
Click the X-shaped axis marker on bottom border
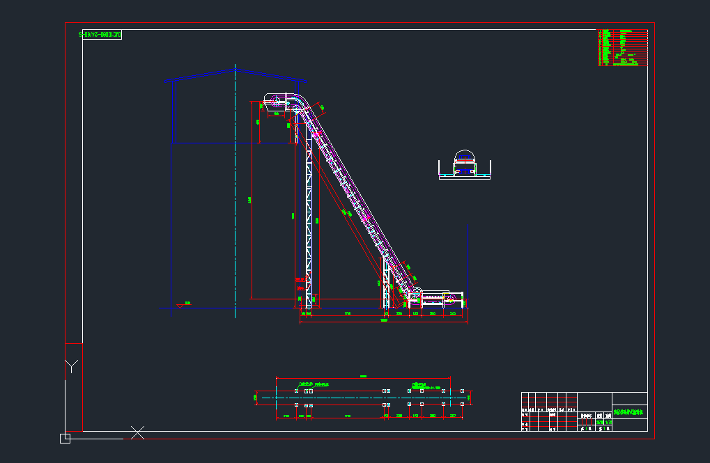pyautogui.click(x=138, y=433)
